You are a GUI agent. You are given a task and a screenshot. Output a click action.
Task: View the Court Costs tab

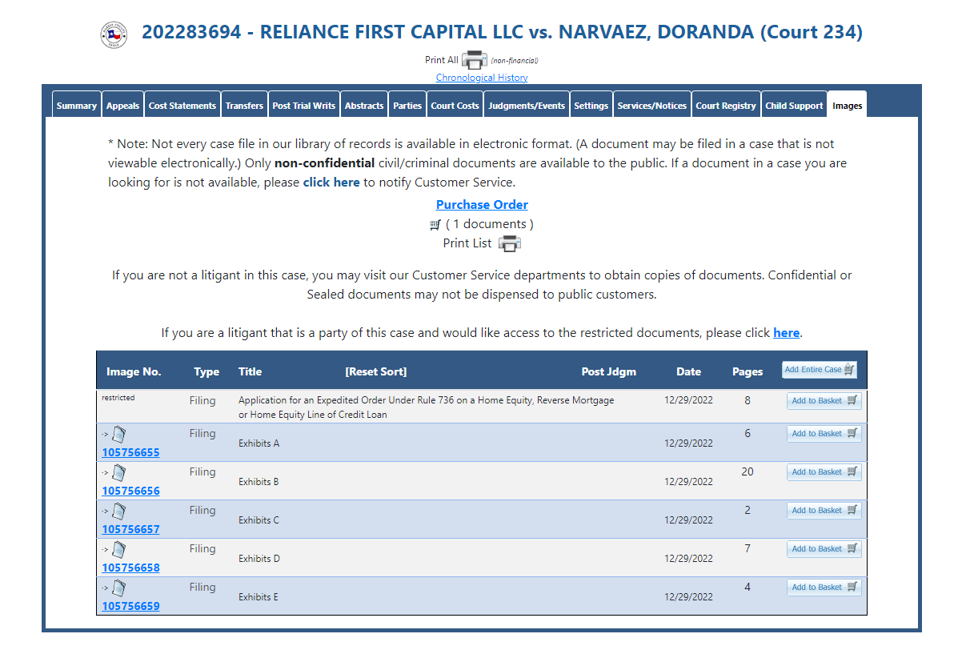tap(455, 105)
